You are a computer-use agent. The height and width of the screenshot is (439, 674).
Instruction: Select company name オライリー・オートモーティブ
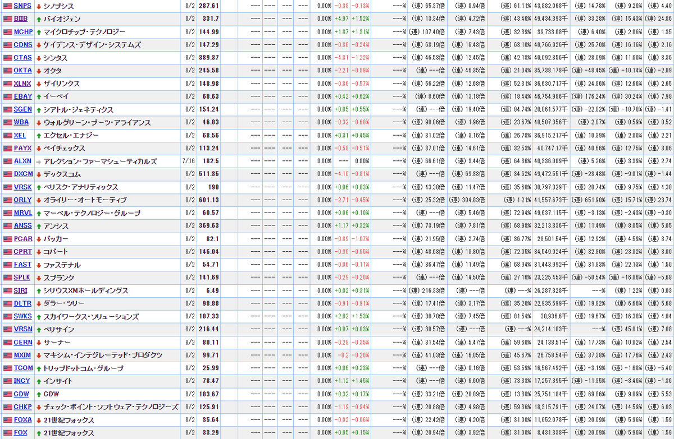click(85, 200)
